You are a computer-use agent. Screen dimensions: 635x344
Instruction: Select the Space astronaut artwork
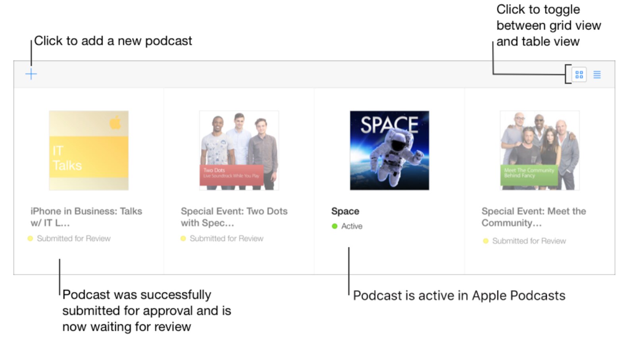click(x=389, y=150)
